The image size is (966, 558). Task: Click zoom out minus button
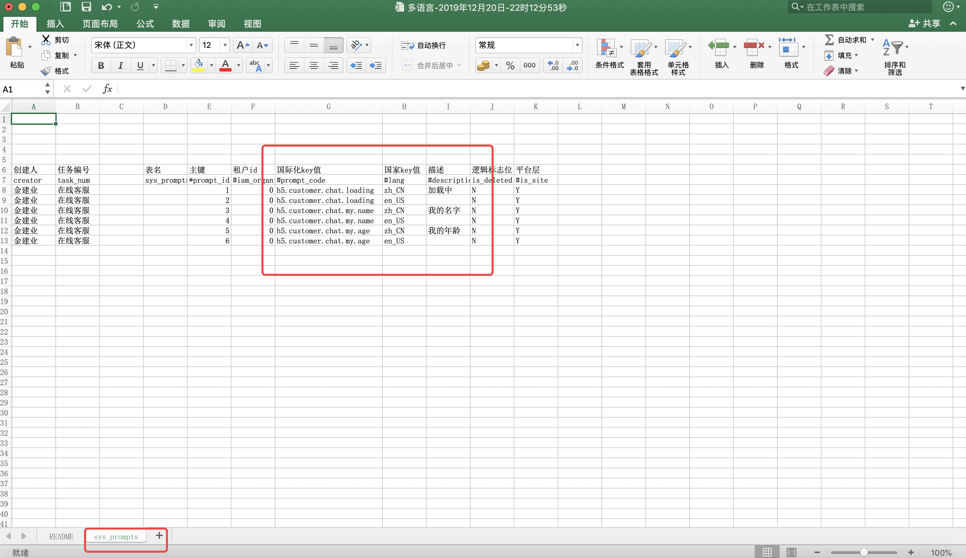pos(817,552)
